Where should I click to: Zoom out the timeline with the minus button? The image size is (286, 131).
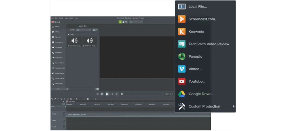(x=80, y=99)
